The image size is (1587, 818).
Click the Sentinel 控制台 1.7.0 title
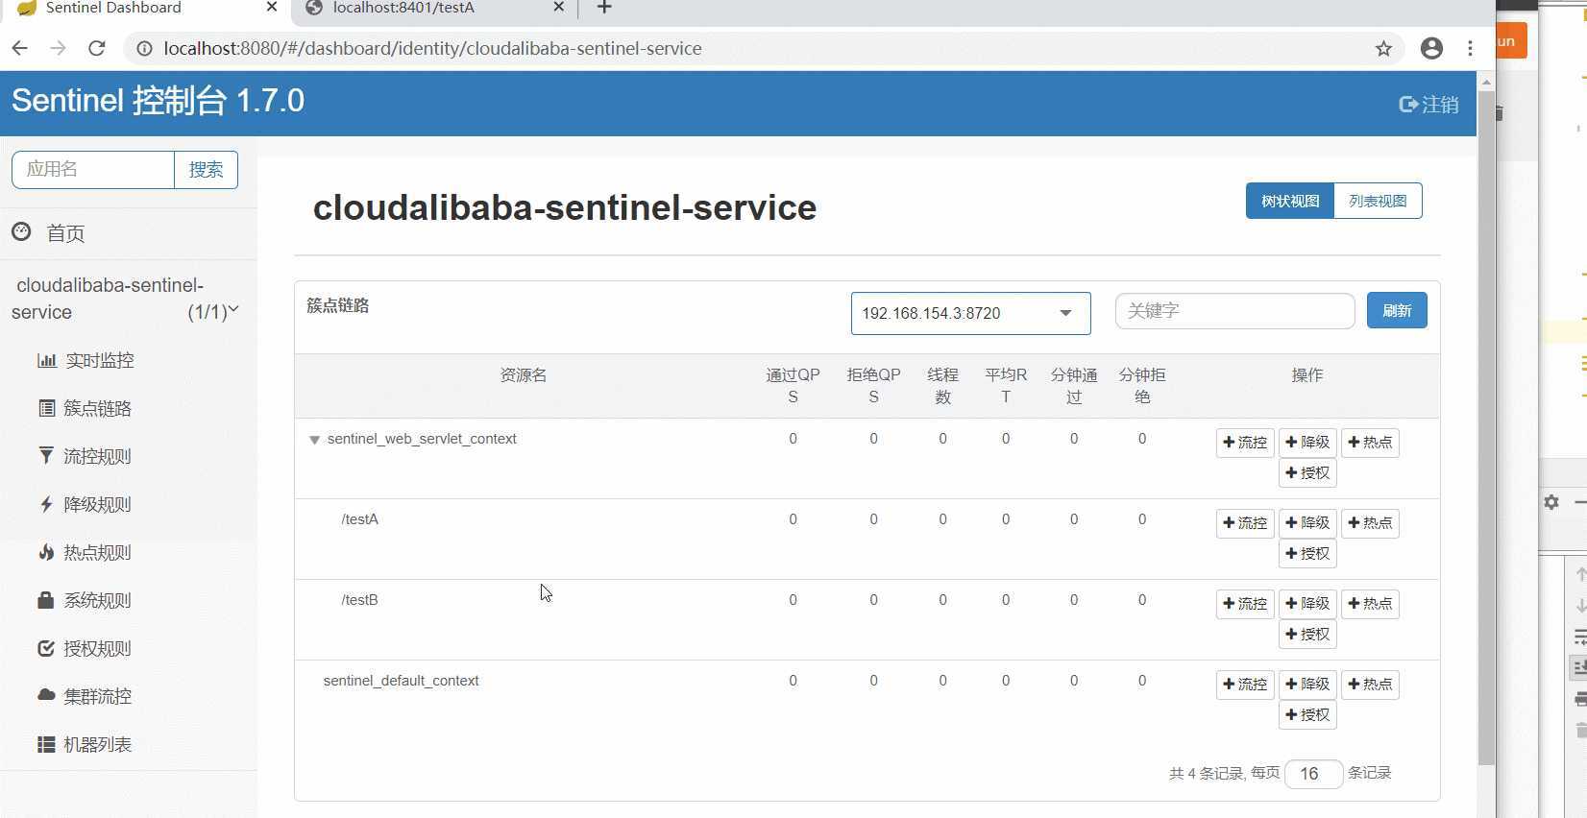(x=158, y=101)
